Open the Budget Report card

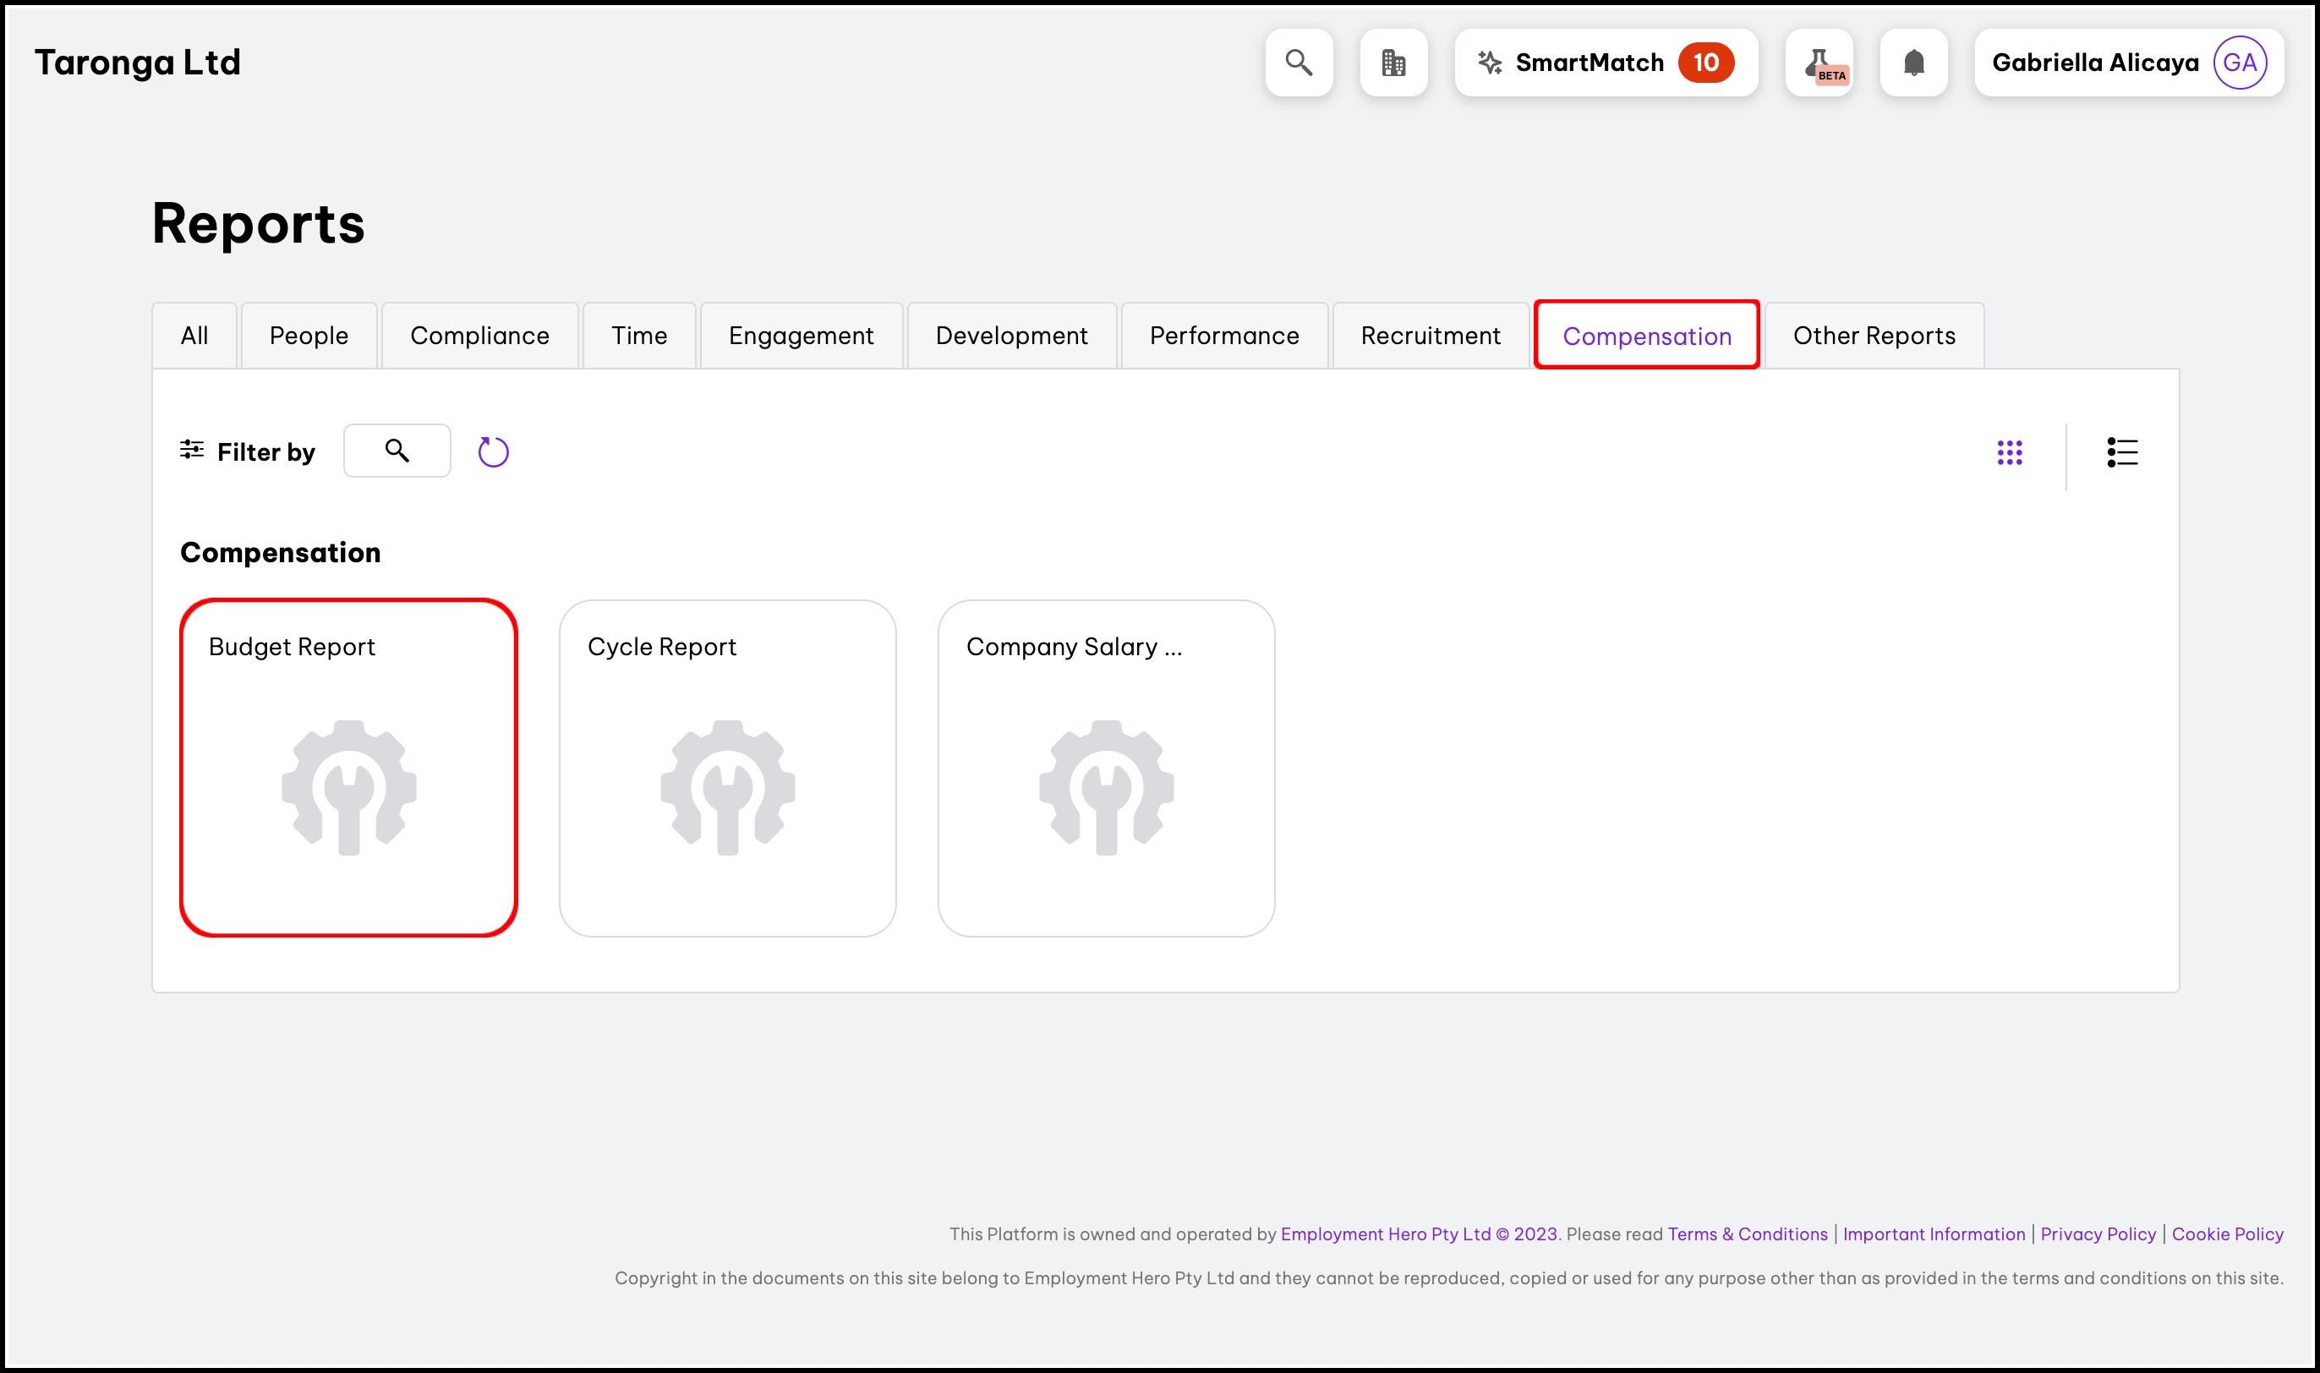tap(348, 768)
